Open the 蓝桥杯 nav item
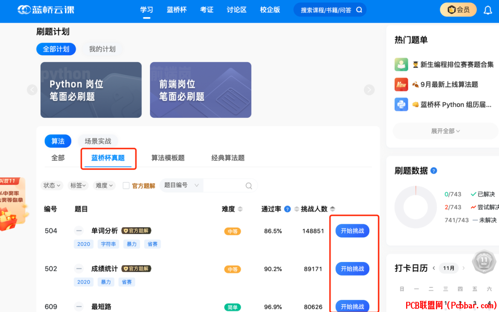499x312 pixels. (176, 10)
